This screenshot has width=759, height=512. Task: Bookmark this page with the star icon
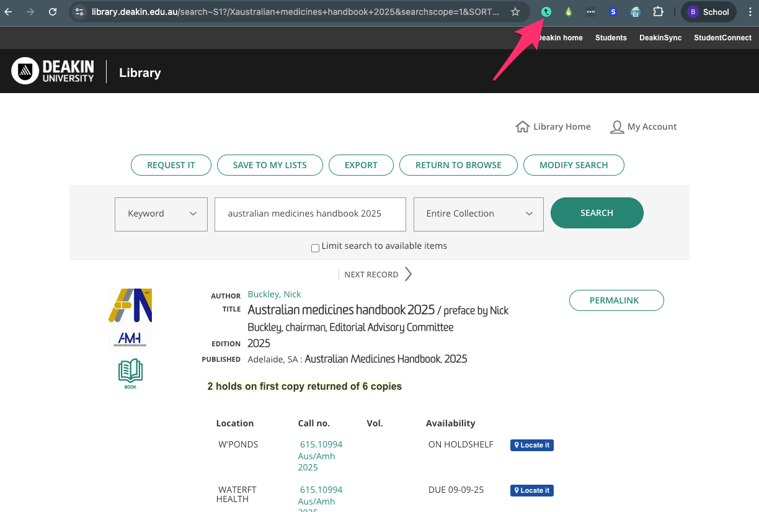pos(515,12)
